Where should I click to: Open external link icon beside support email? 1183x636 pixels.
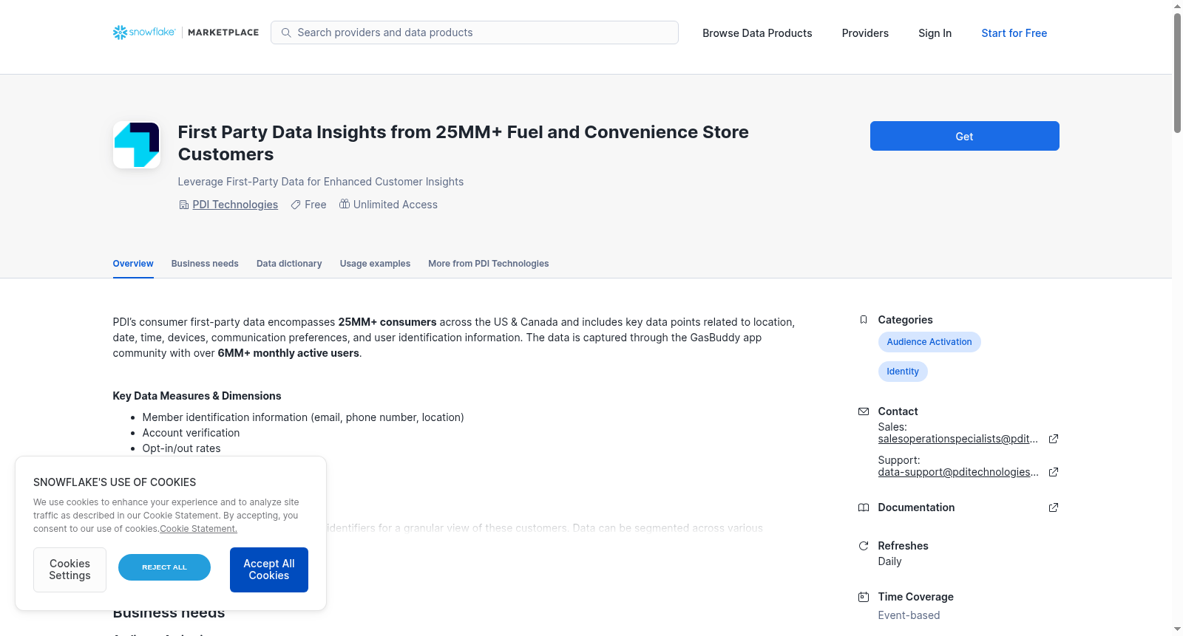(x=1054, y=472)
